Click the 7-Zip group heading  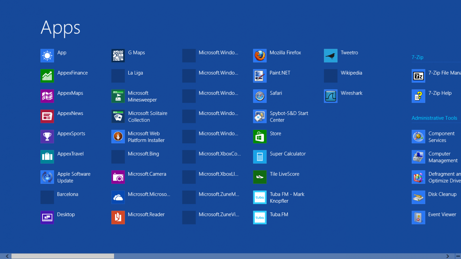[x=417, y=57]
